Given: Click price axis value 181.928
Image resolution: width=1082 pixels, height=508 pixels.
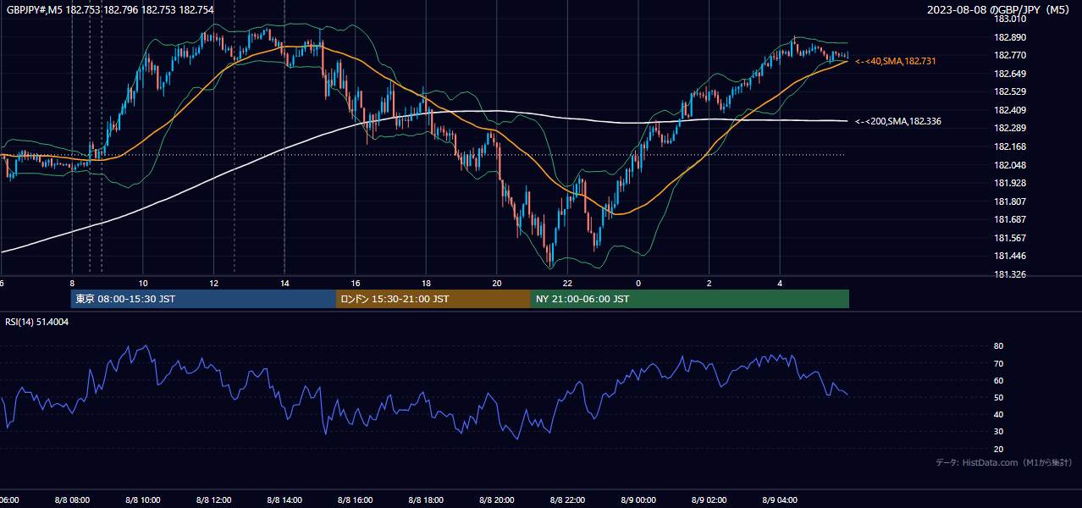Looking at the screenshot, I should point(1010,183).
